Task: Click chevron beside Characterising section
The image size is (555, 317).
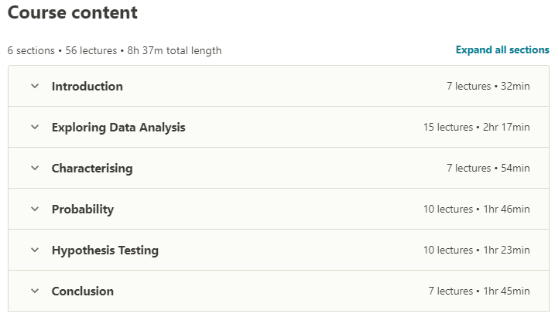Action: 34,169
